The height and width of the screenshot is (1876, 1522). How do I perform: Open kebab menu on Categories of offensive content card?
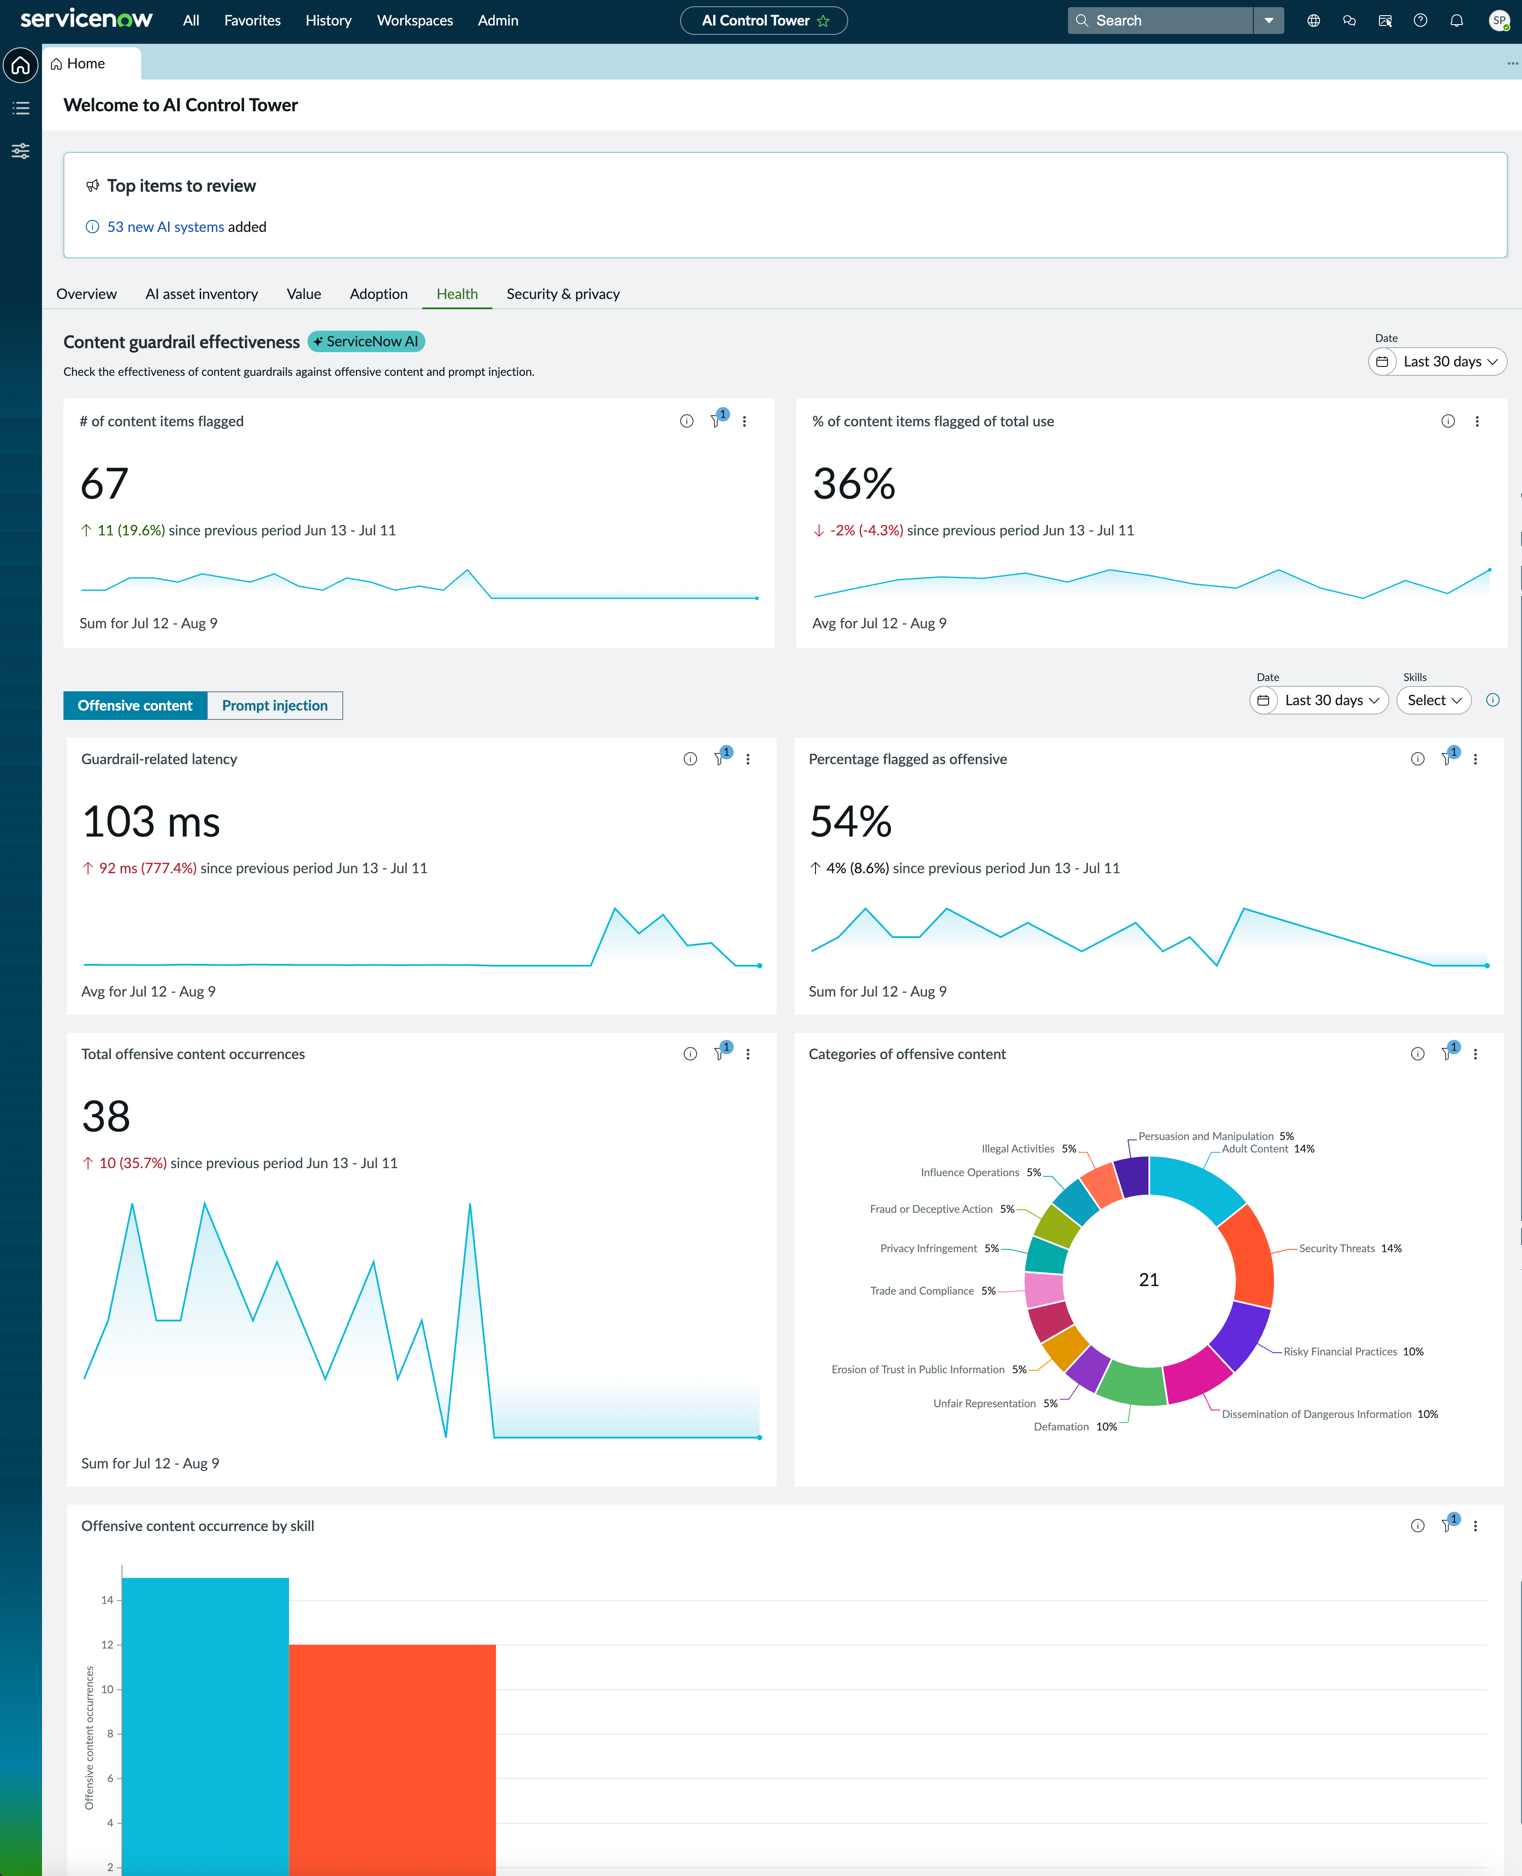pos(1476,1054)
